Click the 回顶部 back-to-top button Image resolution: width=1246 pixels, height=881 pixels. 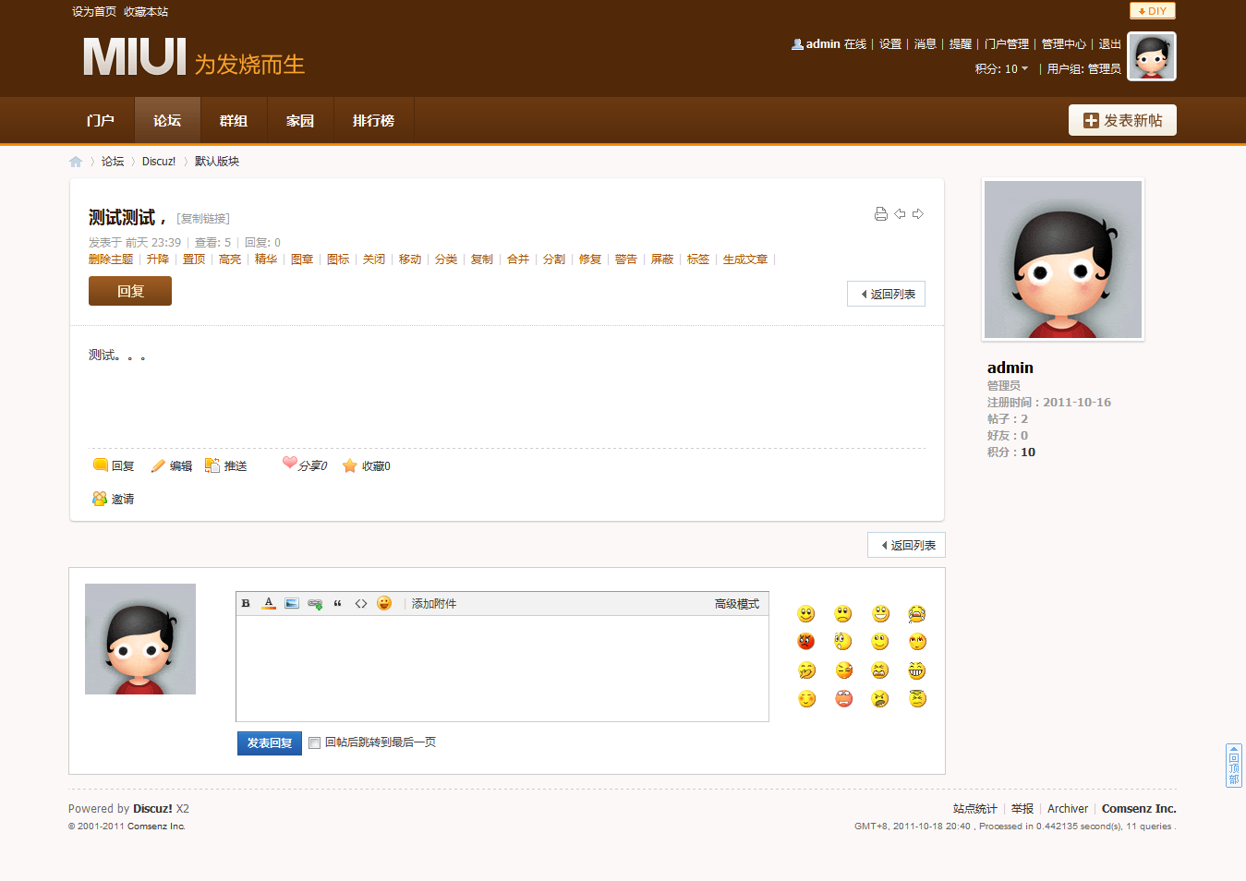1234,766
